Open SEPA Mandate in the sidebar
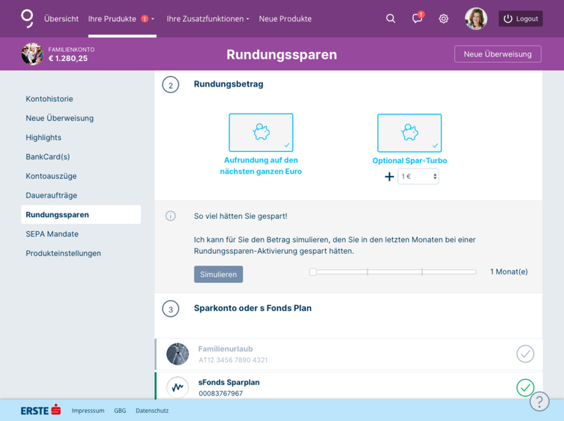The width and height of the screenshot is (564, 421). (52, 234)
